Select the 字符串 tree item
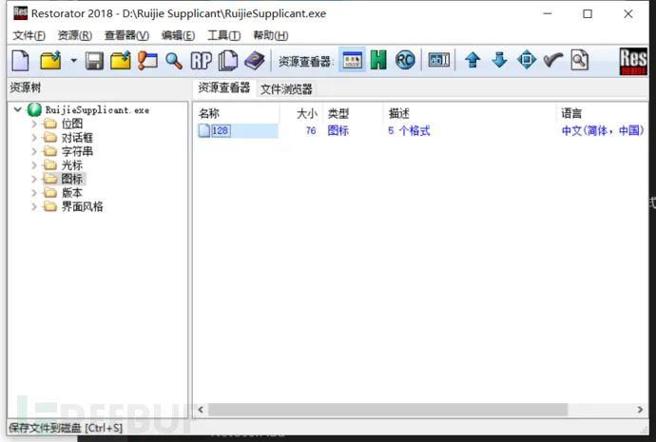 coord(77,151)
